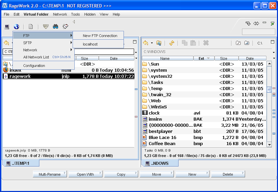
Task: Expand the FTP submenu
Action: click(x=43, y=36)
